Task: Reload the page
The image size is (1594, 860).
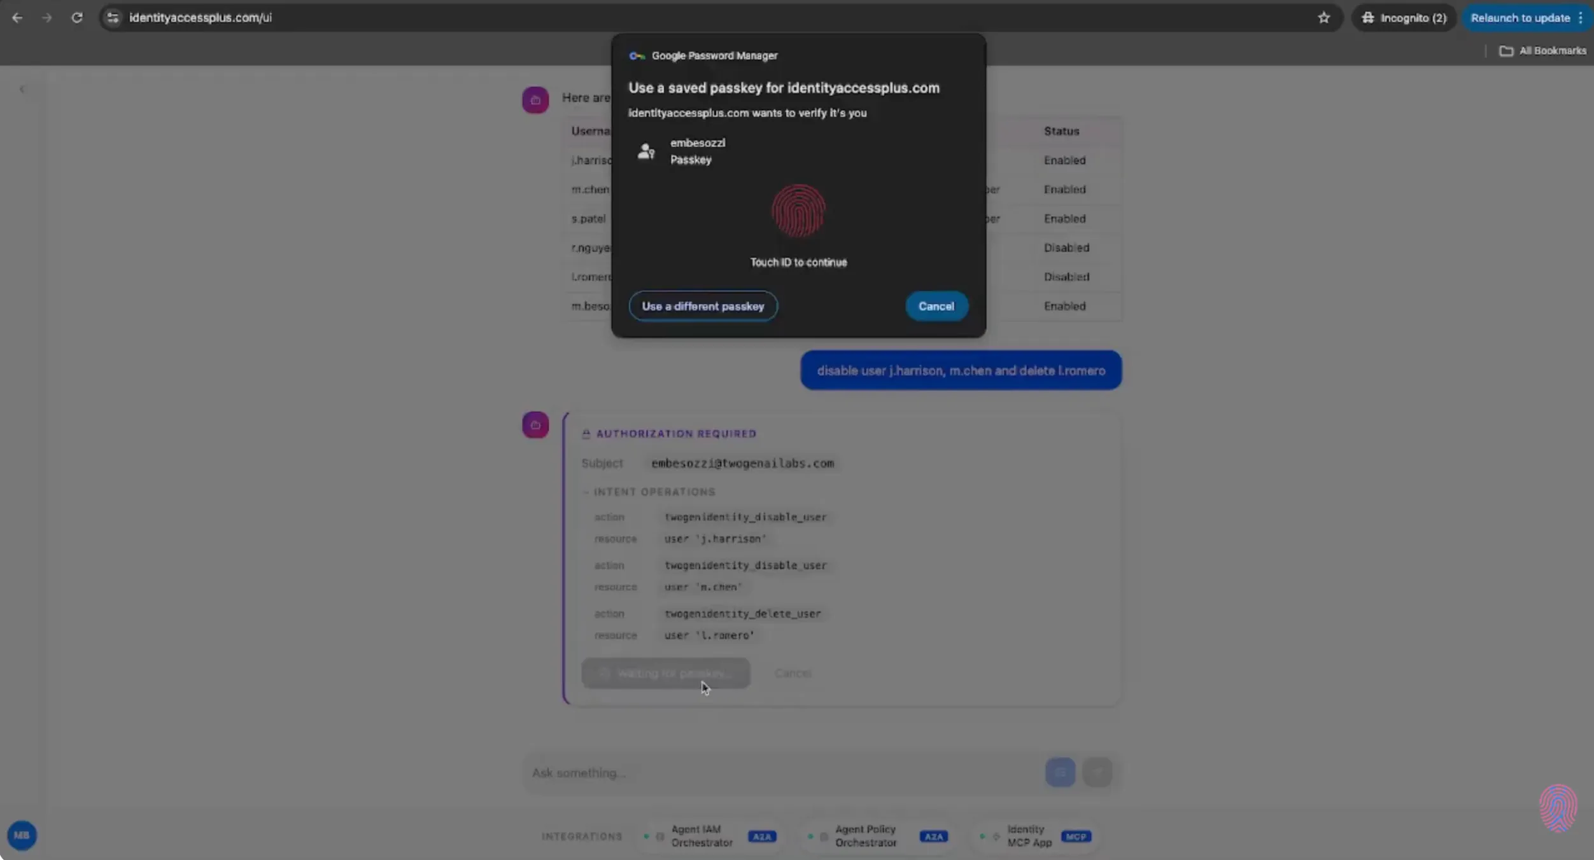Action: pos(77,18)
